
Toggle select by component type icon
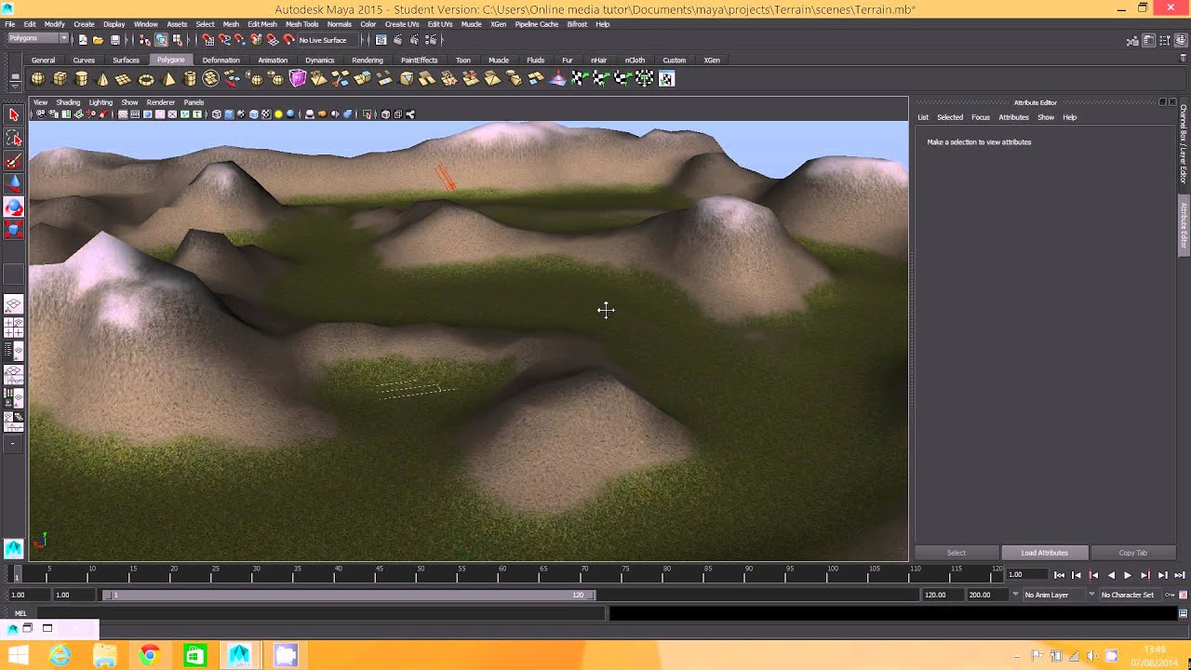pos(177,40)
